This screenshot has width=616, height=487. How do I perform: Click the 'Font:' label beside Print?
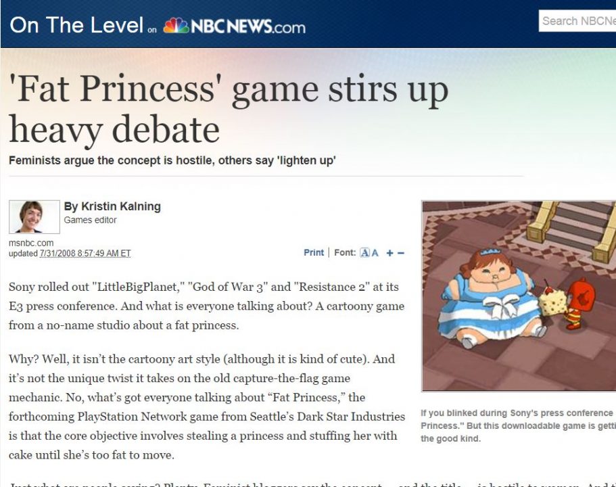click(345, 252)
